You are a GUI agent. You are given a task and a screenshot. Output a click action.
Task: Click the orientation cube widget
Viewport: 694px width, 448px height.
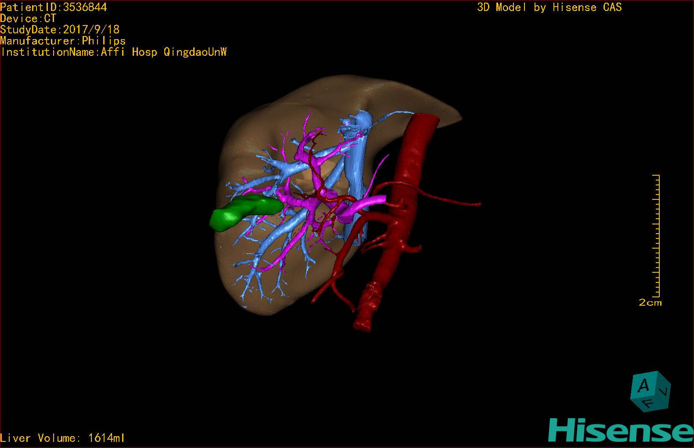coord(651,391)
